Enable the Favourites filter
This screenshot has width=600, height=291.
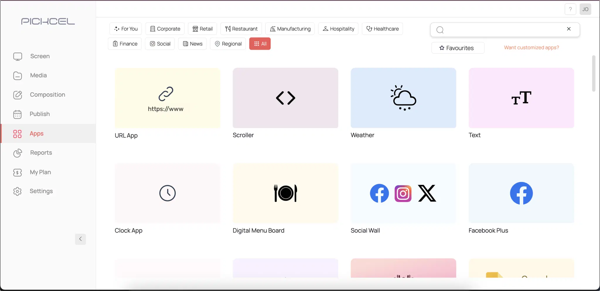coord(457,48)
